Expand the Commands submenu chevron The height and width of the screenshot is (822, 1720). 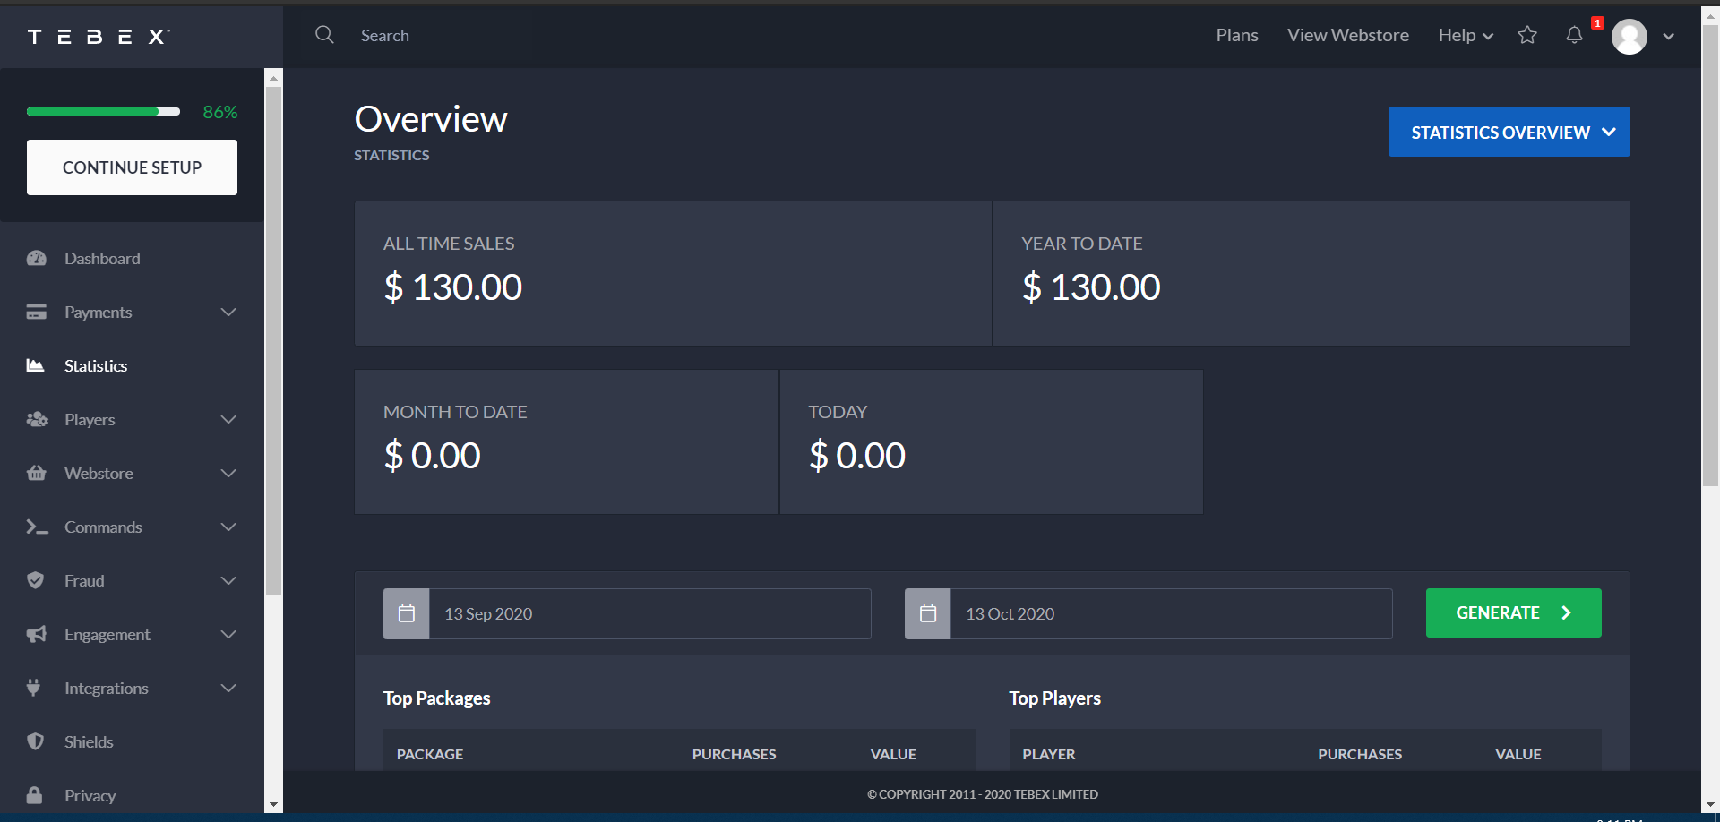tap(228, 527)
